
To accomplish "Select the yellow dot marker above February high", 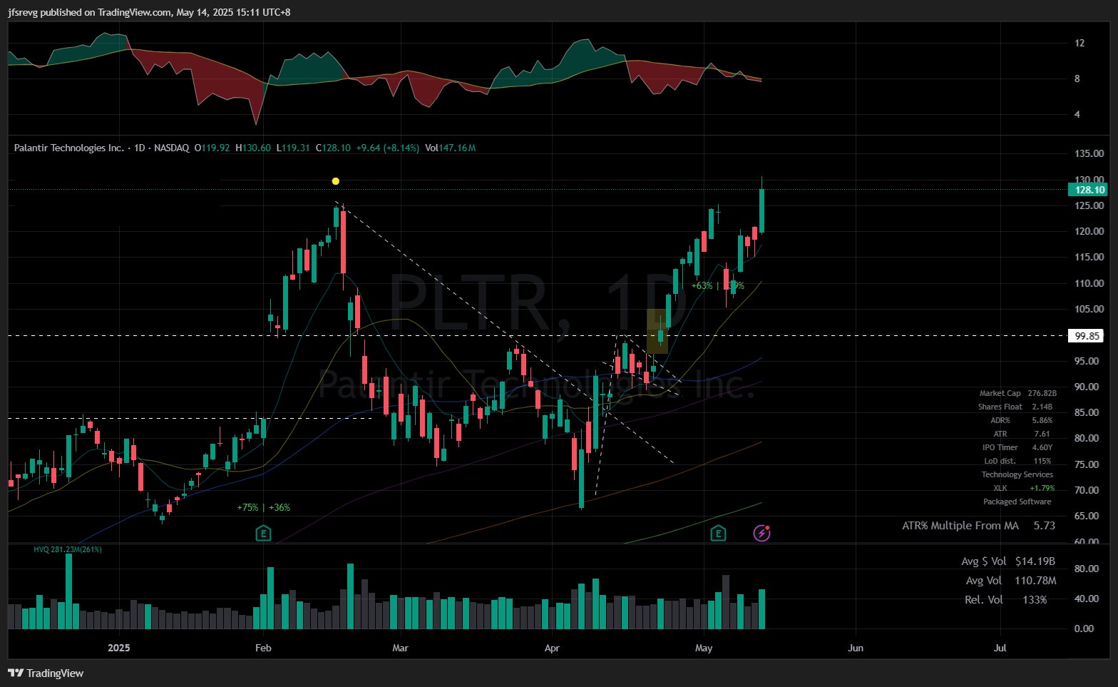I will pyautogui.click(x=336, y=181).
